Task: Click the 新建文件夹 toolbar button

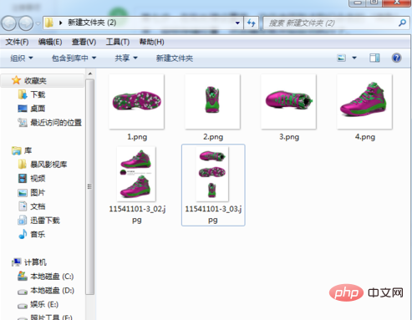Action: tap(175, 58)
